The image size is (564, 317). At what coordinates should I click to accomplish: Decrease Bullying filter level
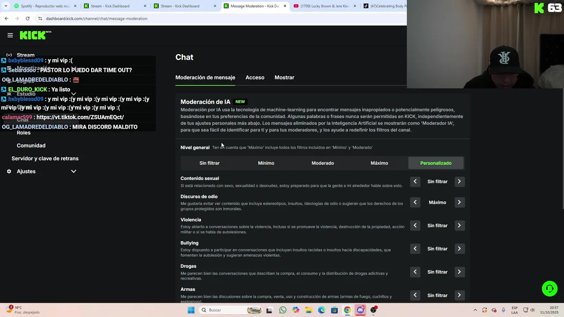coord(415,249)
